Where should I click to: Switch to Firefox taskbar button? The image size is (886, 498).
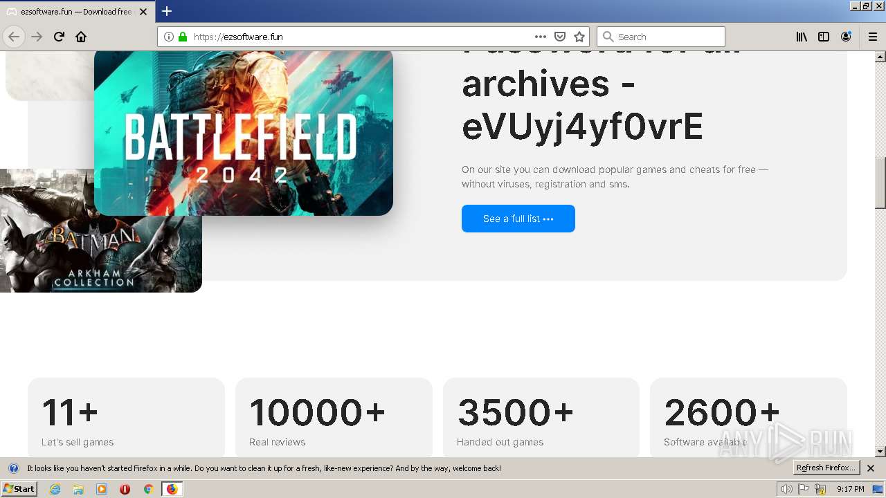click(172, 489)
